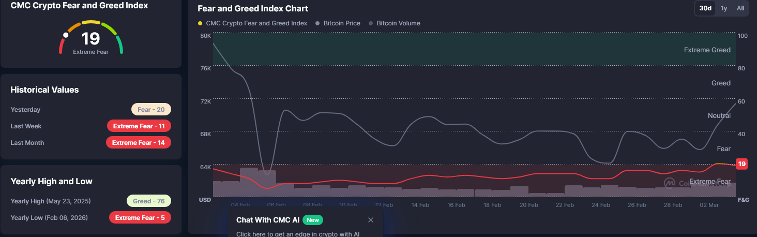Click Yearly Low (Feb 06, 2026) text

[49, 218]
